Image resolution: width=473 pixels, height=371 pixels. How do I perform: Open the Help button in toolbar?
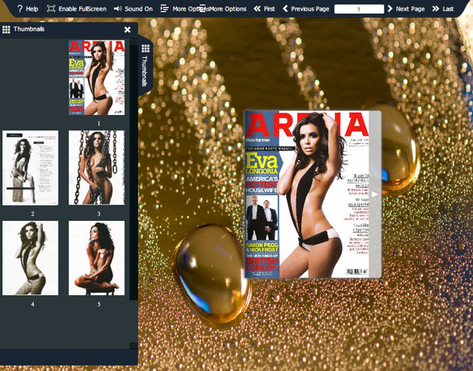pyautogui.click(x=28, y=9)
